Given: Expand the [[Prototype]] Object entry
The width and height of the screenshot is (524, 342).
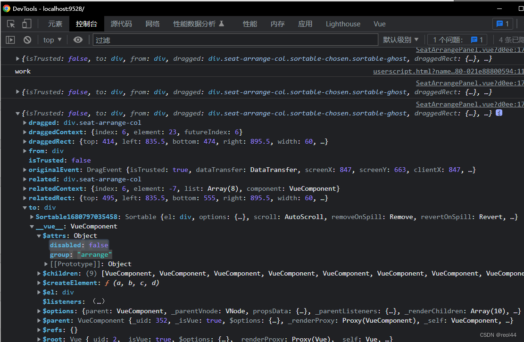Looking at the screenshot, I should (x=46, y=264).
